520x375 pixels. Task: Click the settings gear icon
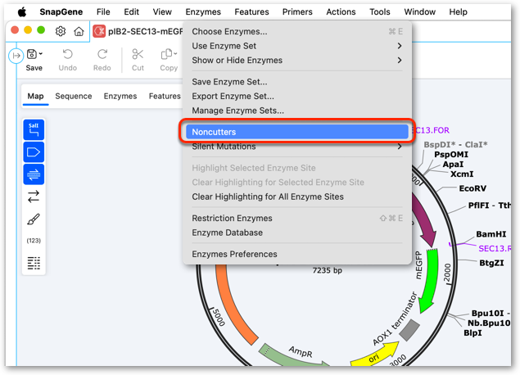(61, 31)
